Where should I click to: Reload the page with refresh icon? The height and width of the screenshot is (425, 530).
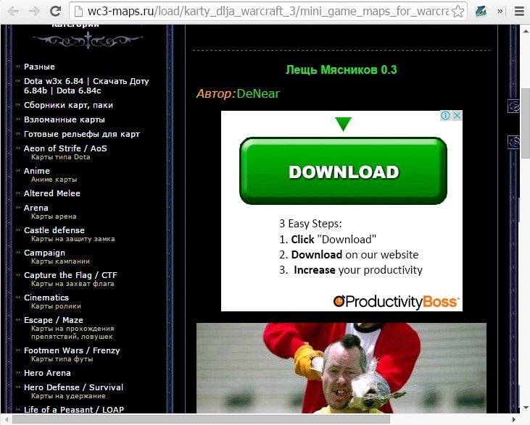pos(55,12)
